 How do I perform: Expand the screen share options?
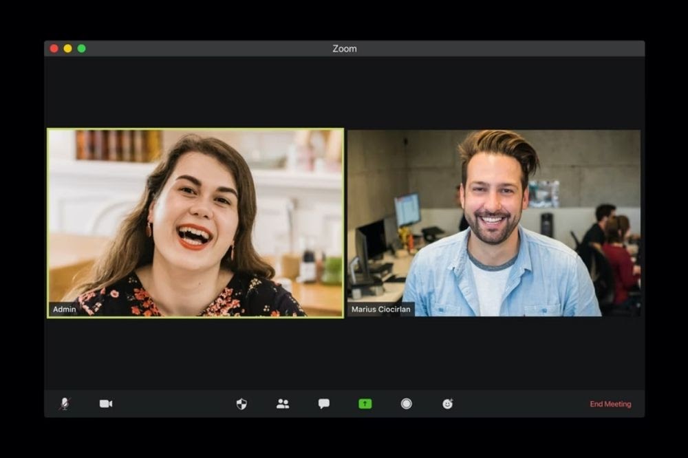(x=363, y=404)
